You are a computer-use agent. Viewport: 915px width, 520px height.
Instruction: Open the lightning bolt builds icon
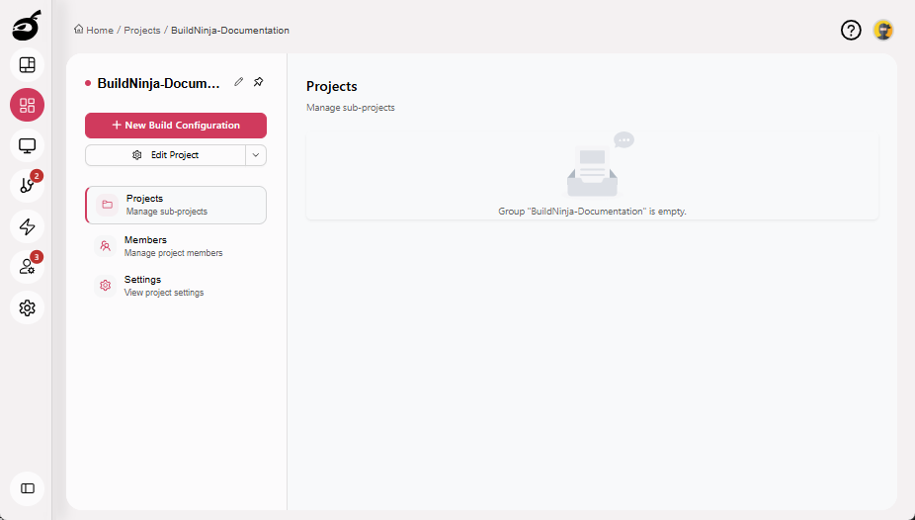point(27,226)
